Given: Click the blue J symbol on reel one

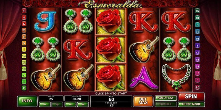Looking at the screenshot, I should [x=45, y=21].
